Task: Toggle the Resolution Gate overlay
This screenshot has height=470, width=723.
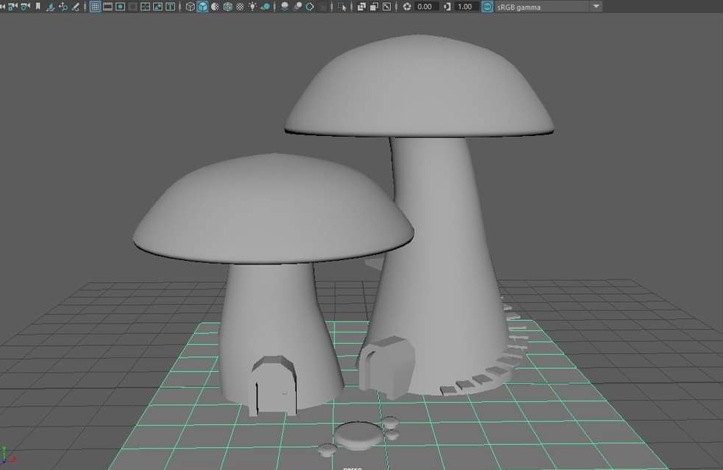Action: (121, 7)
